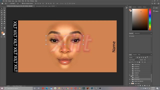Click Add layer style fx icon
The image size is (160, 90).
point(138,85)
